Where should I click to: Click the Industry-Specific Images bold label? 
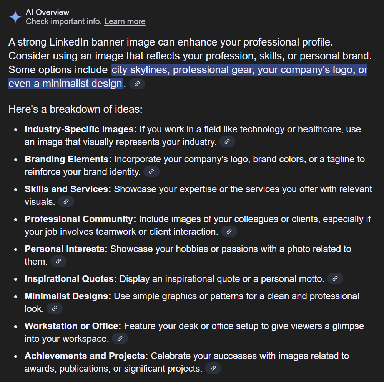pos(81,129)
